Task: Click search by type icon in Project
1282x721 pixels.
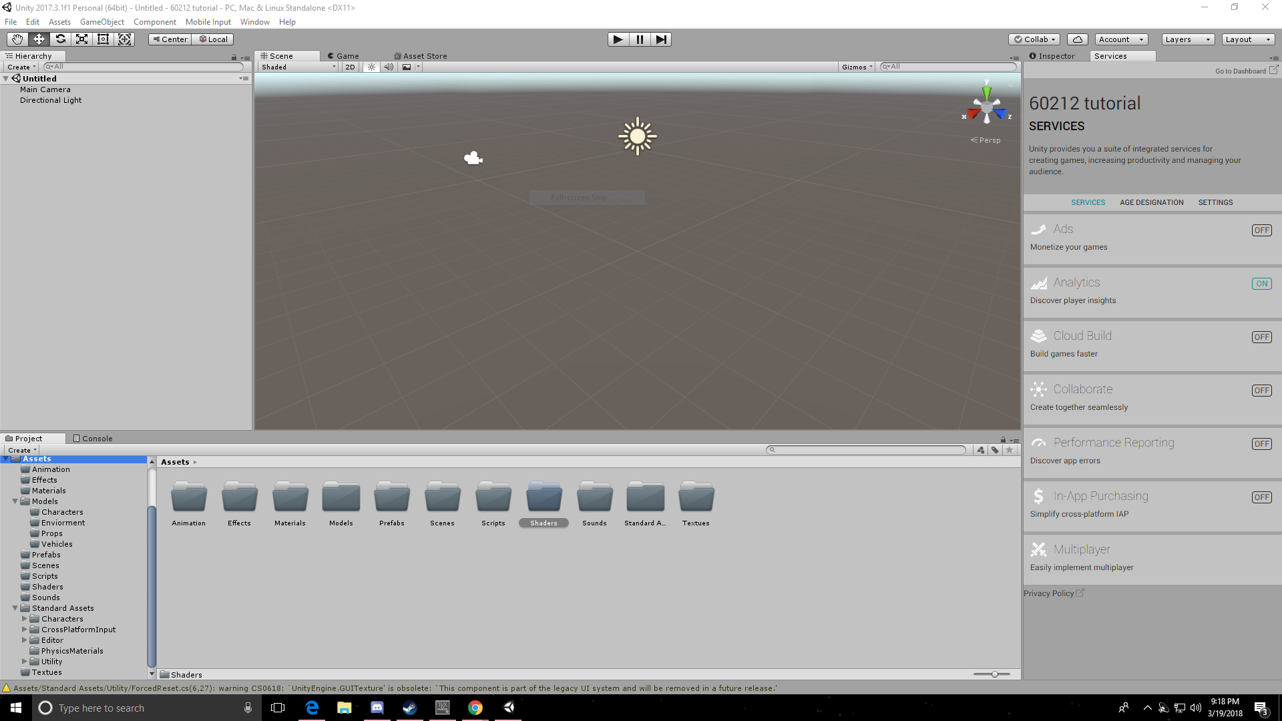Action: [x=980, y=450]
